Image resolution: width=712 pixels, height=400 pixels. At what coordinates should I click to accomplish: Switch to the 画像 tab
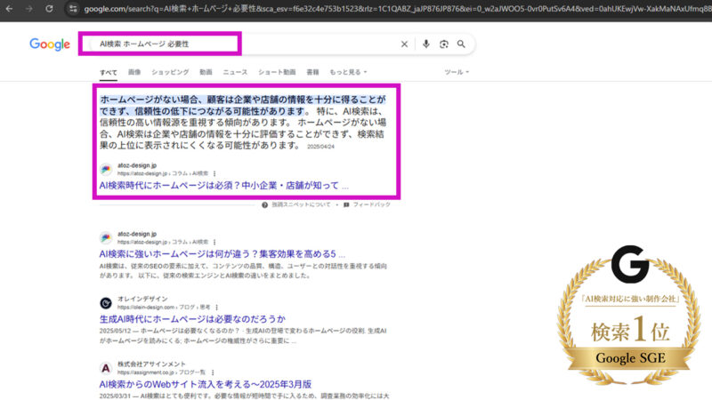[134, 72]
